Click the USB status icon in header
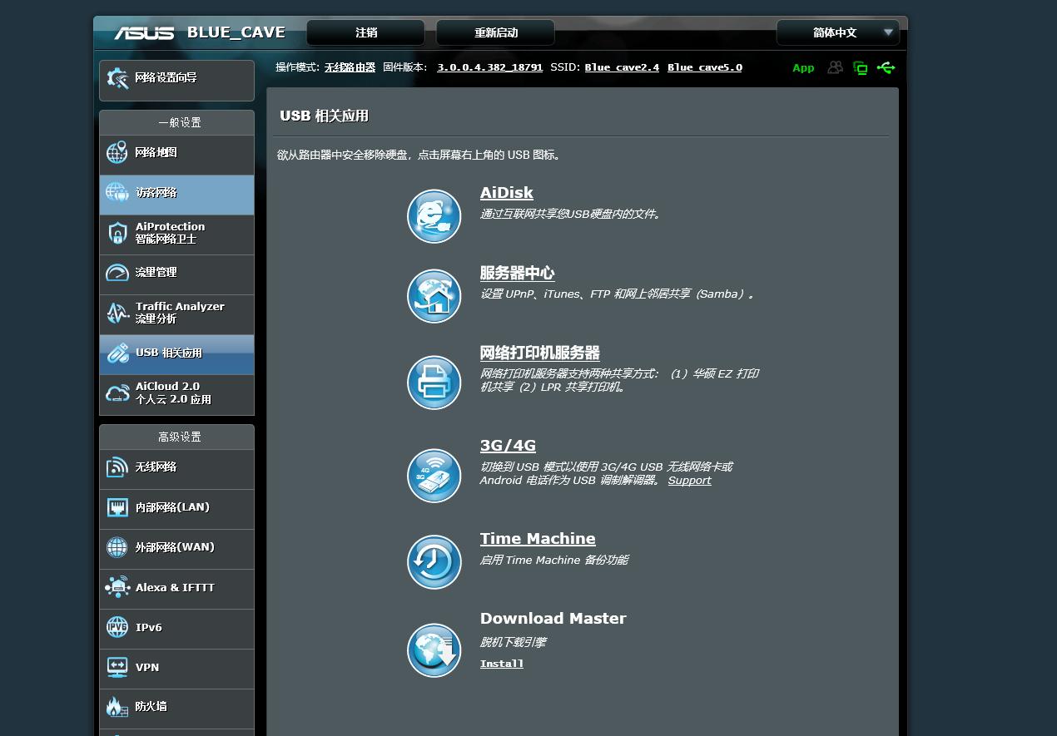The image size is (1057, 736). coord(886,67)
